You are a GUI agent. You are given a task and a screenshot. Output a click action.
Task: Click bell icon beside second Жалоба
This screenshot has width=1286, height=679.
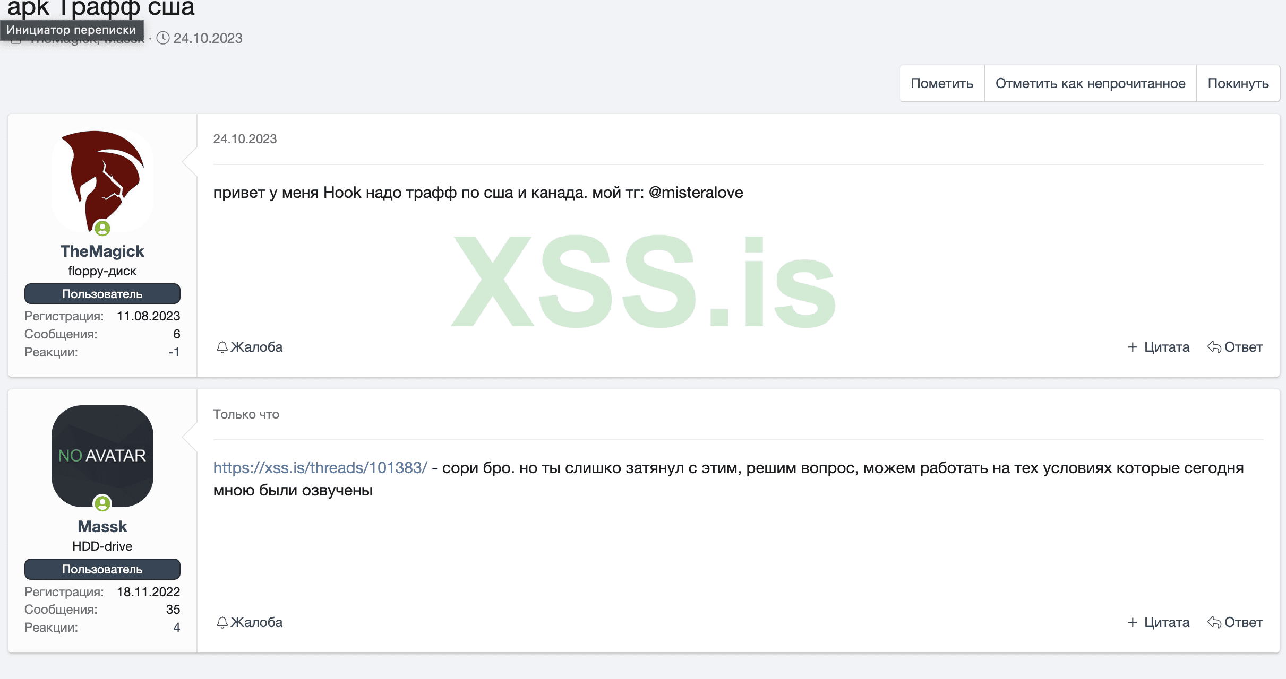222,622
